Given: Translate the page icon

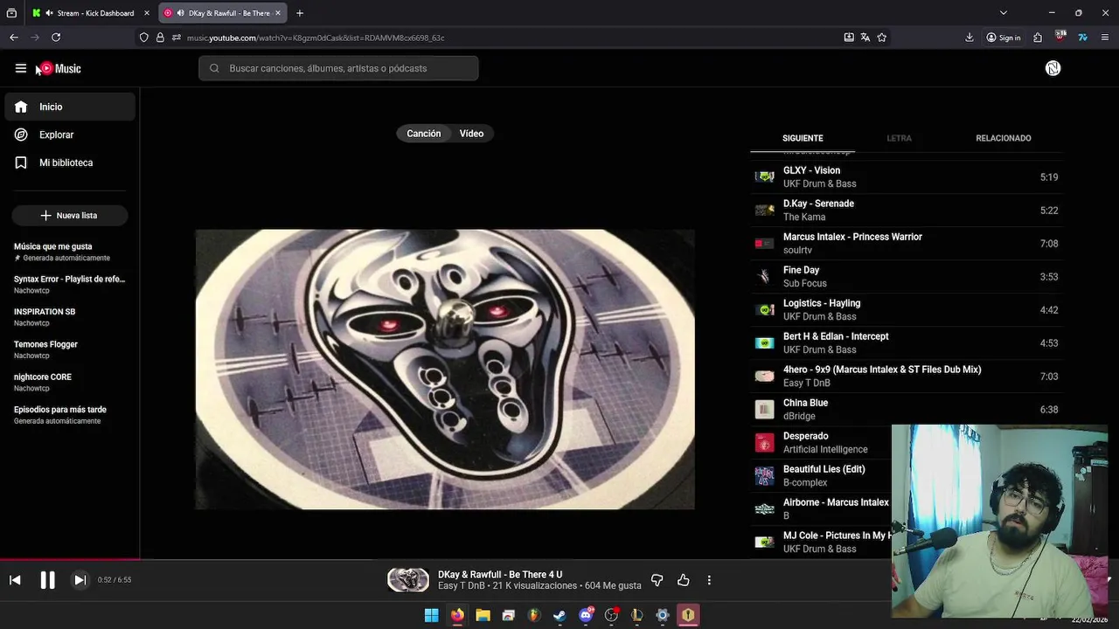Looking at the screenshot, I should click(865, 38).
